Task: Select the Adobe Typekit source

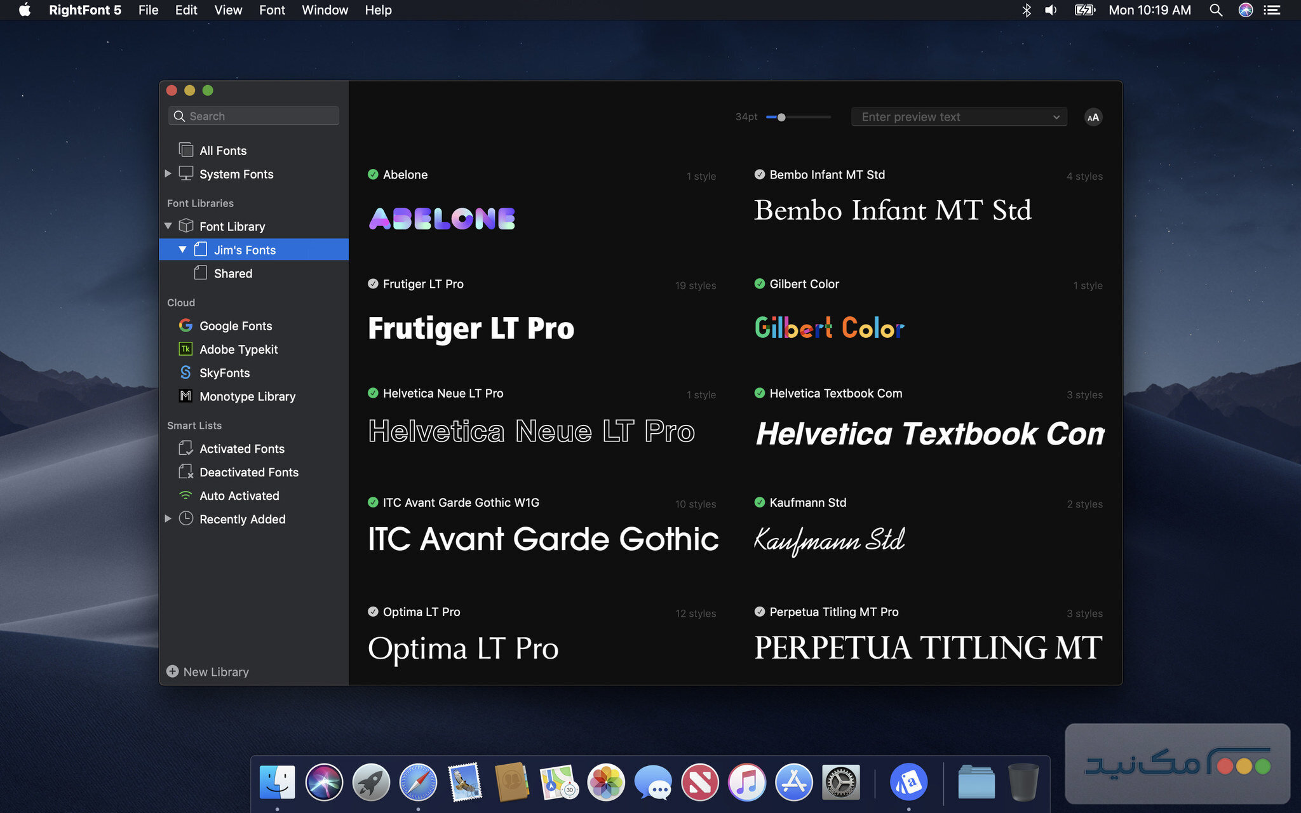Action: 238,349
